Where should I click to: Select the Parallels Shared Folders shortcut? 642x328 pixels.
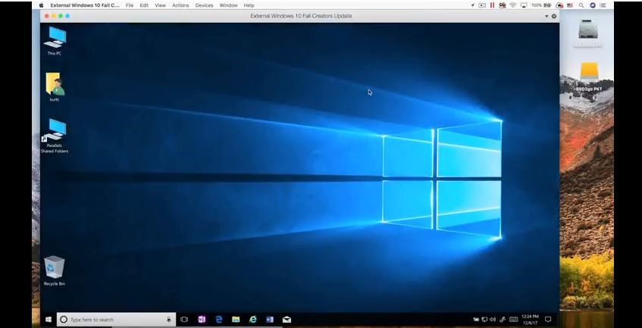[x=55, y=136]
